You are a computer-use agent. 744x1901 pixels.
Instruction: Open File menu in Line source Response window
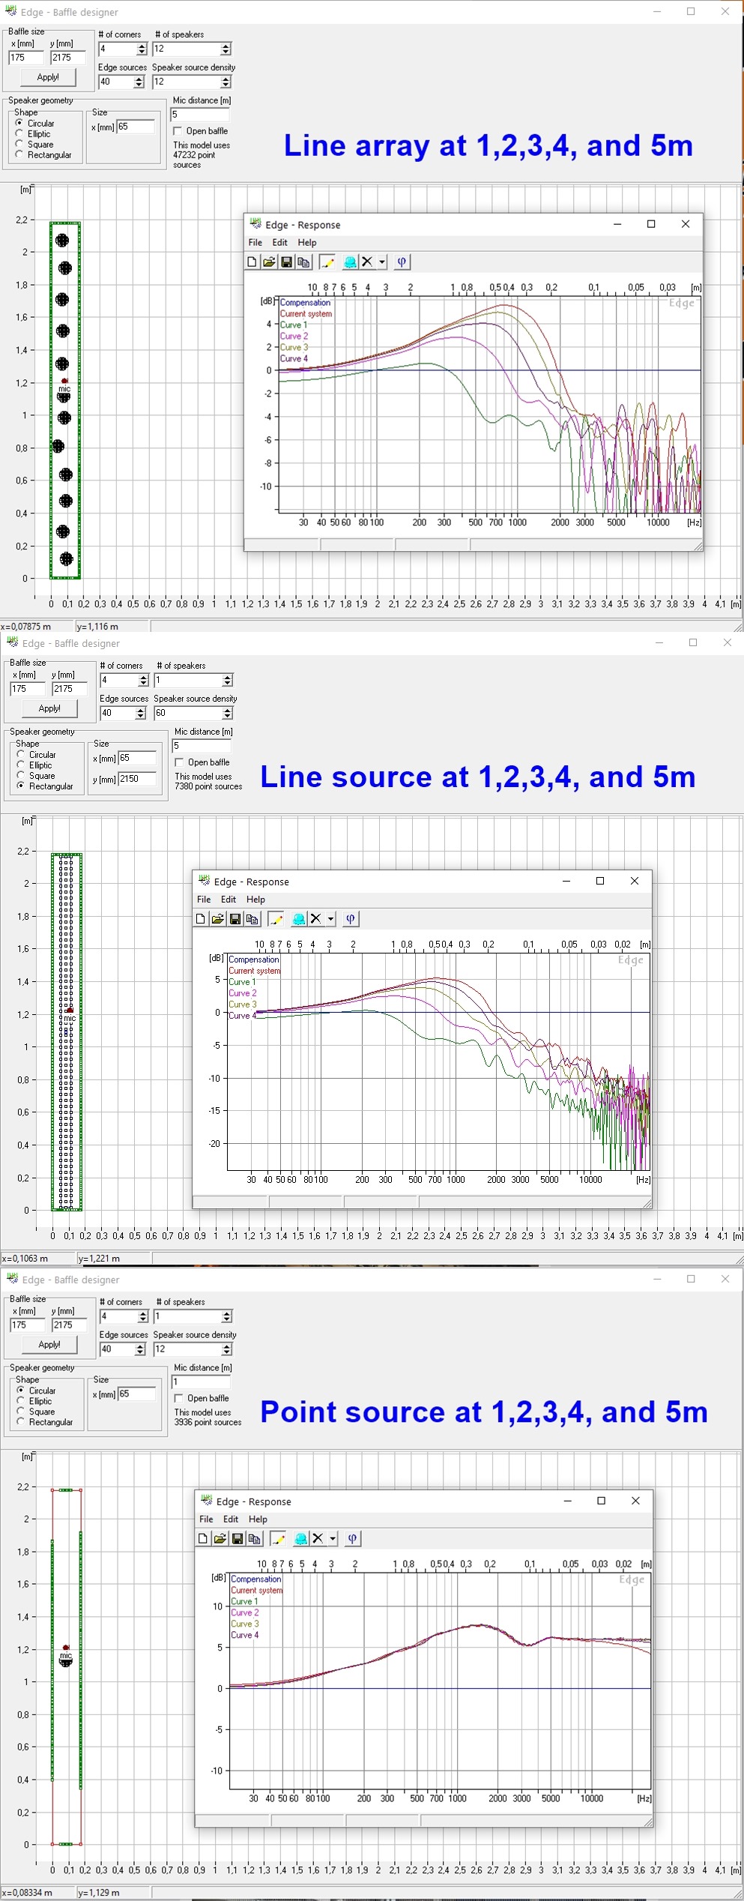pyautogui.click(x=204, y=899)
